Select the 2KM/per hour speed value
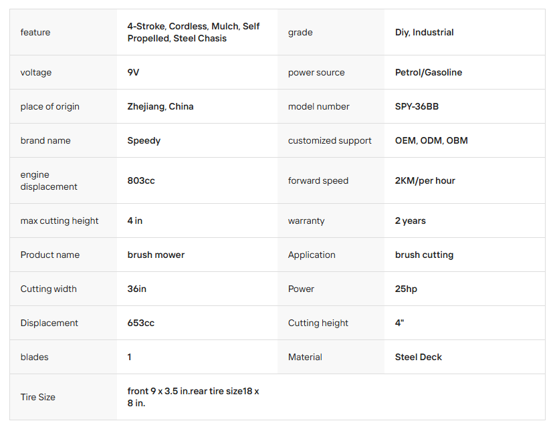The image size is (555, 429). coord(425,180)
